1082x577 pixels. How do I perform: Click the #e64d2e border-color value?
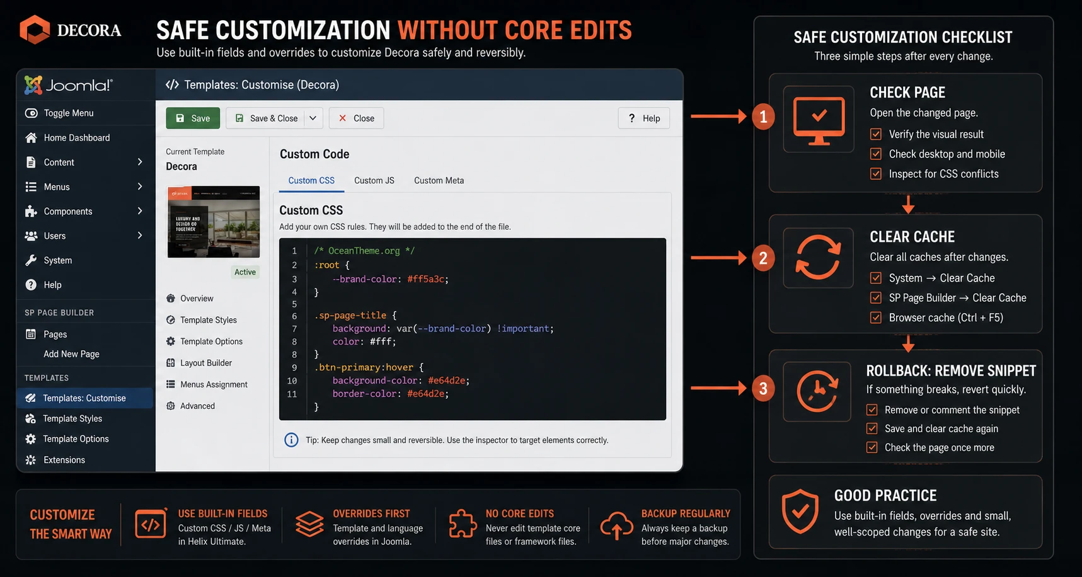click(x=426, y=394)
